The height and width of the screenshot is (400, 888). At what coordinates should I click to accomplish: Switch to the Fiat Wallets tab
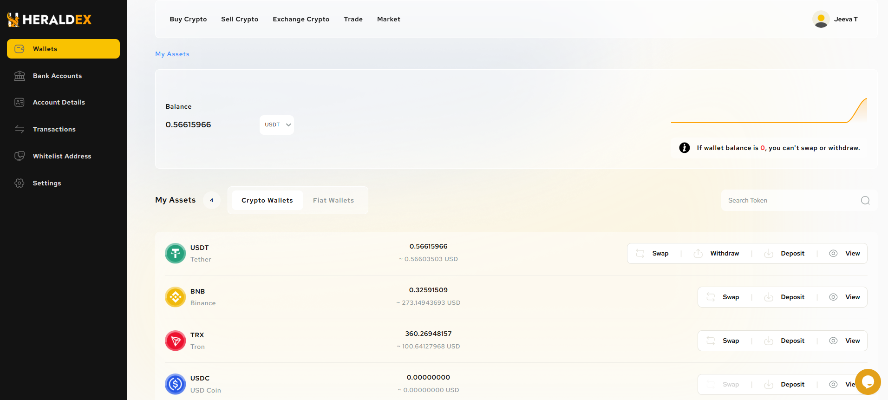(333, 200)
